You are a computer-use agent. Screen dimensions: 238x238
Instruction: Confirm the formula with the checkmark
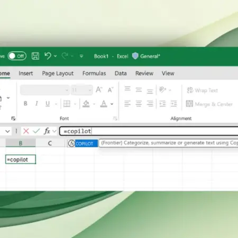[x=36, y=131]
